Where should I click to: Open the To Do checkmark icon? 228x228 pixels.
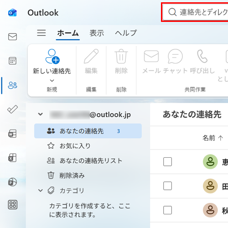[12, 109]
